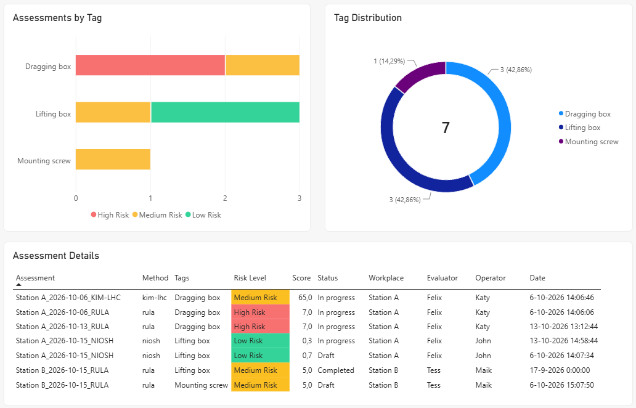Sort table by the Date column header

point(537,278)
